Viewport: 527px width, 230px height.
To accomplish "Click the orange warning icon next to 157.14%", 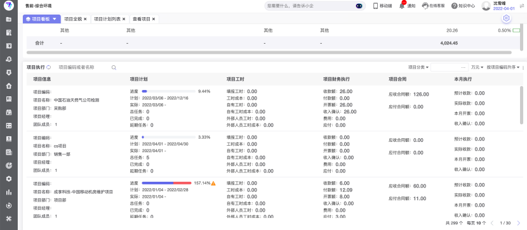I will [213, 183].
